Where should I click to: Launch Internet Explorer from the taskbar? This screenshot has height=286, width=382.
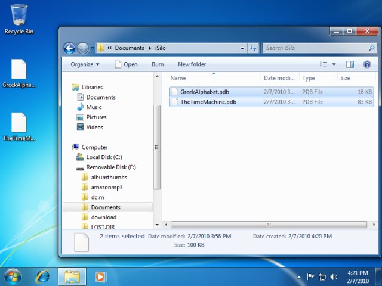pos(43,276)
